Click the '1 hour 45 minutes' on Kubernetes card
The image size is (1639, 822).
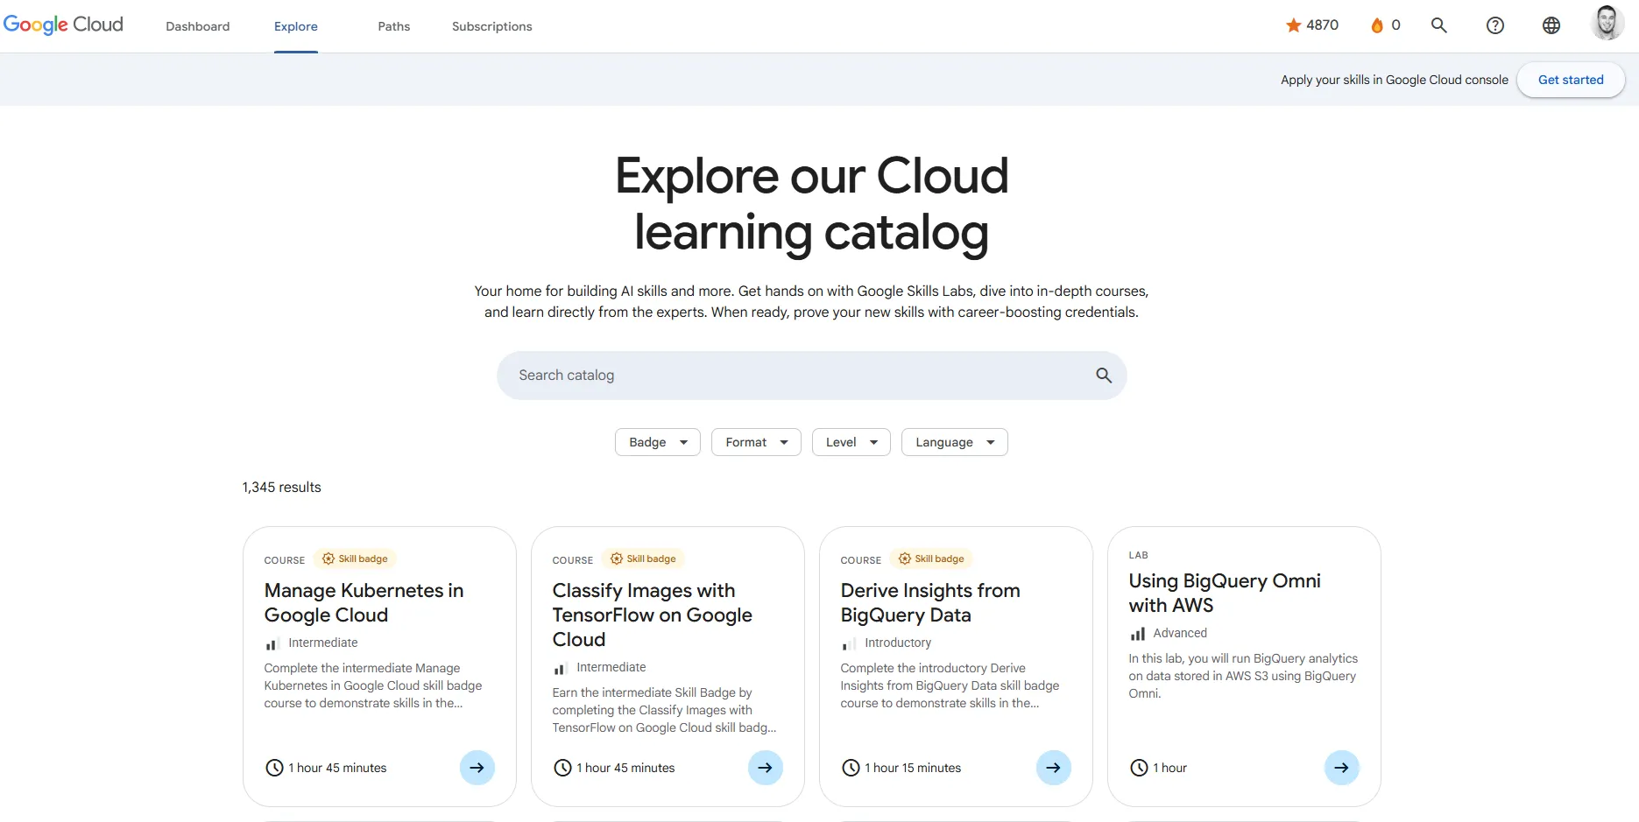click(337, 768)
